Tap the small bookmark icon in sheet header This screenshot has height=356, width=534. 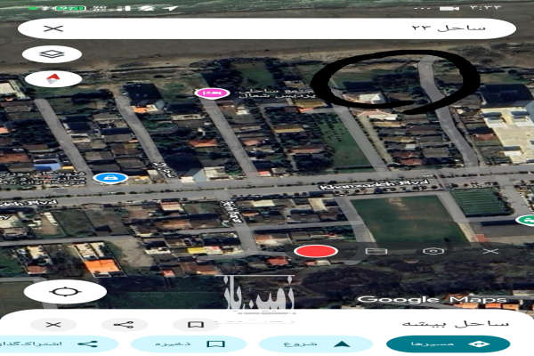tap(196, 324)
